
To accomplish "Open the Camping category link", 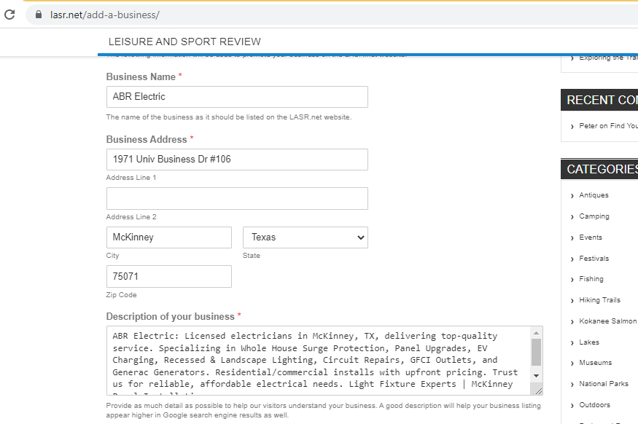I will (594, 216).
